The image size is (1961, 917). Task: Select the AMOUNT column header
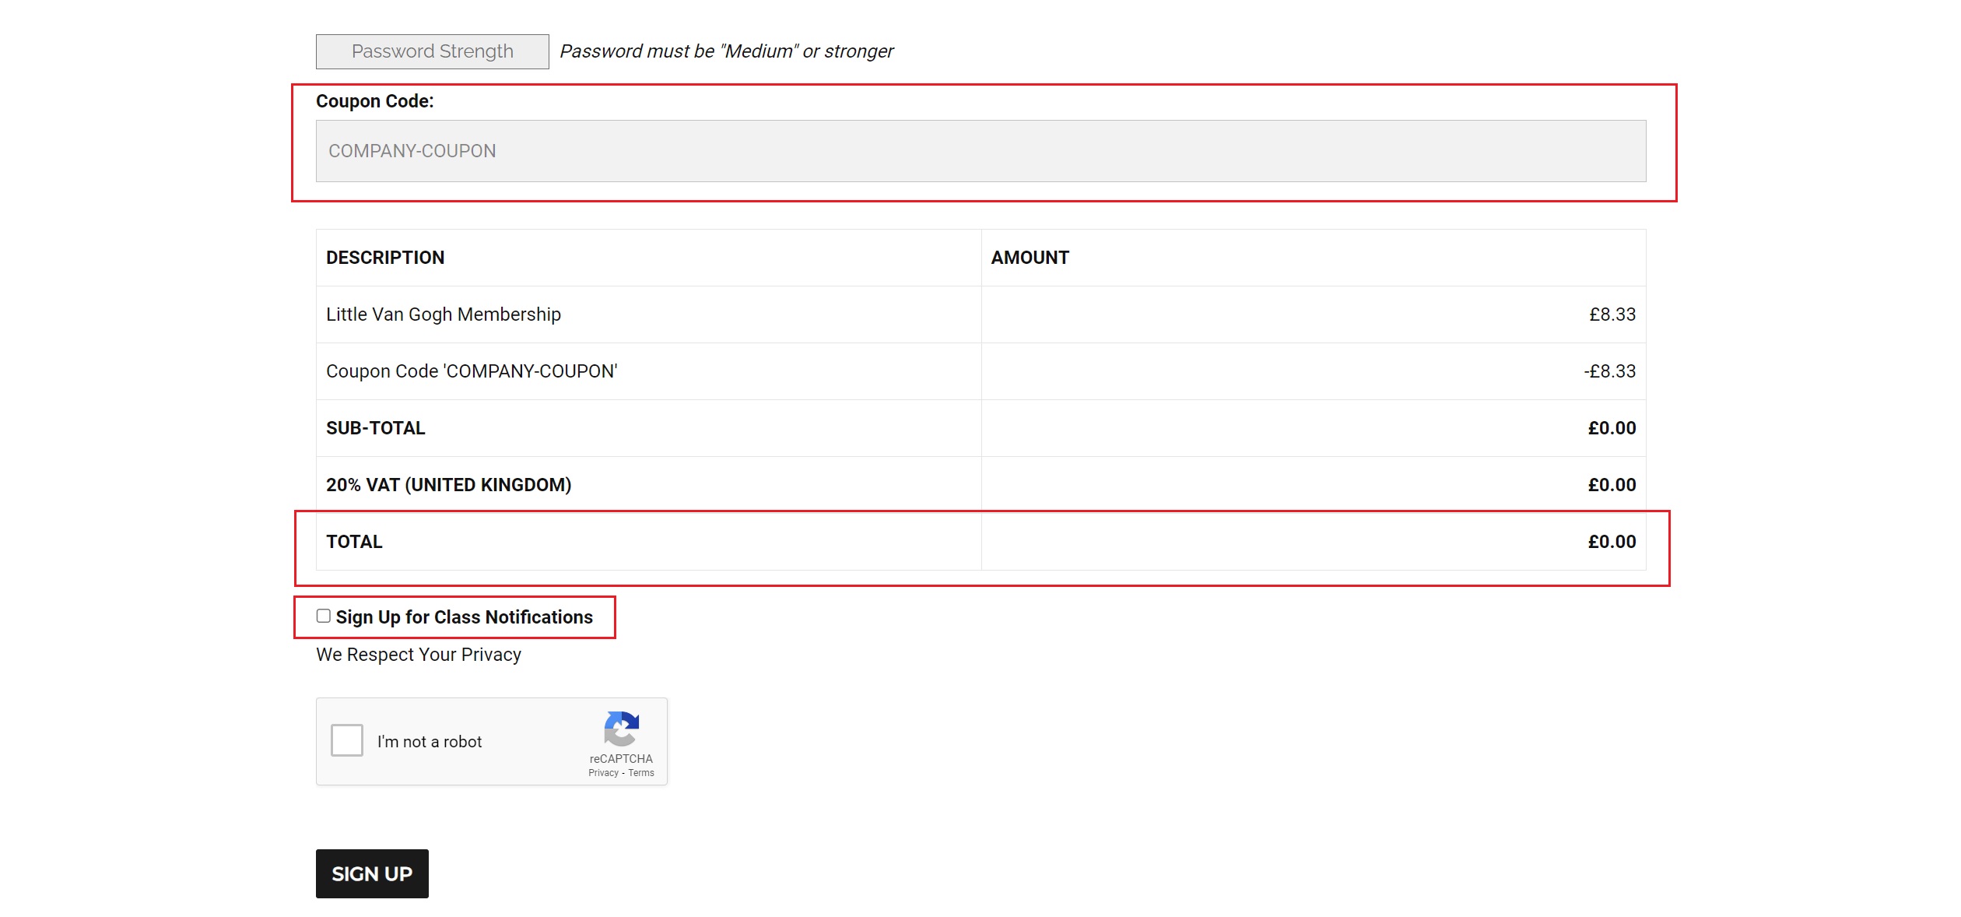(x=1030, y=258)
